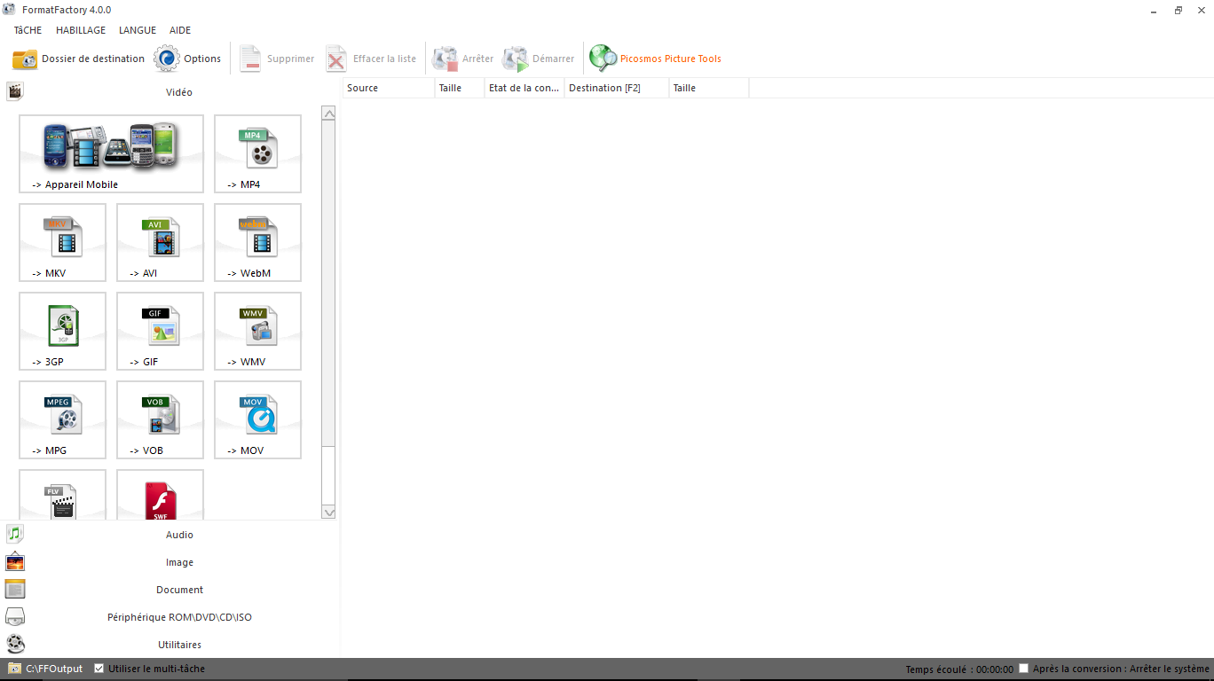Click the Arrêter conversion button
This screenshot has height=681, width=1214.
click(x=462, y=59)
